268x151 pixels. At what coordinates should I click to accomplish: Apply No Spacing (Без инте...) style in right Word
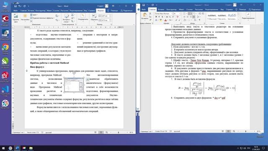coord(222,17)
